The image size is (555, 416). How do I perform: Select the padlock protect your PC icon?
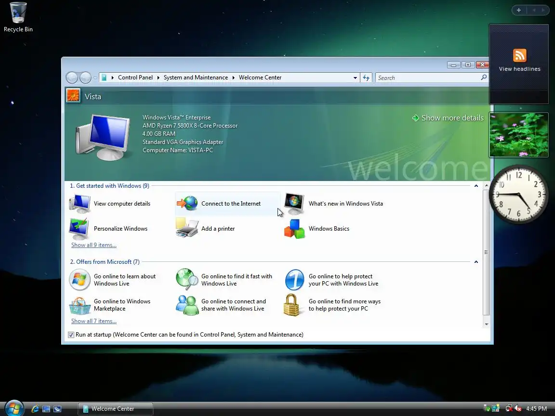(291, 305)
